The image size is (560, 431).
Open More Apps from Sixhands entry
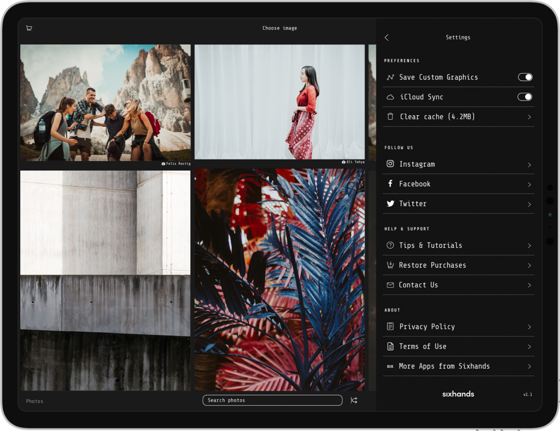pos(458,366)
